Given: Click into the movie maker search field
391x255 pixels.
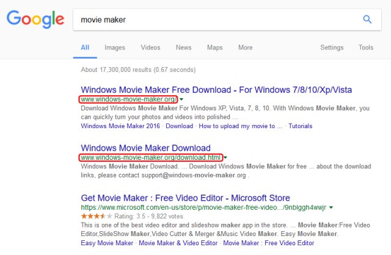Looking at the screenshot, I should (214, 20).
